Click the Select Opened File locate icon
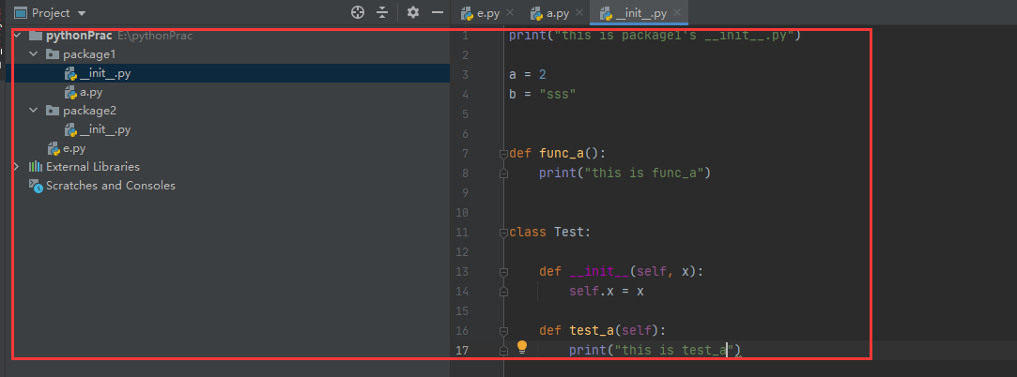Viewport: 1017px width, 377px height. tap(358, 12)
